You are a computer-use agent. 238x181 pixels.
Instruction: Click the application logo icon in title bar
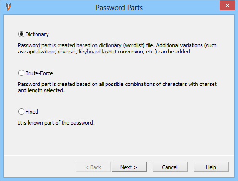(8, 7)
